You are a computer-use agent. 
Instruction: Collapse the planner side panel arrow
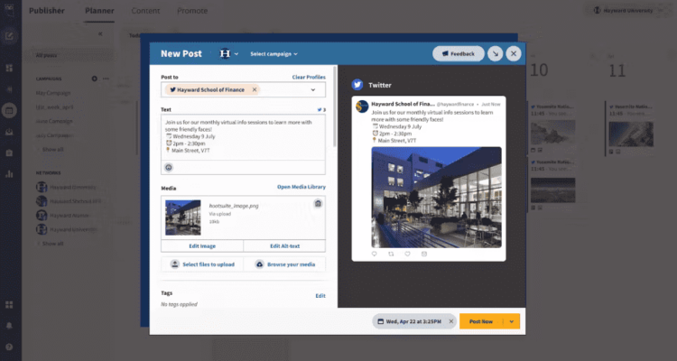point(100,33)
